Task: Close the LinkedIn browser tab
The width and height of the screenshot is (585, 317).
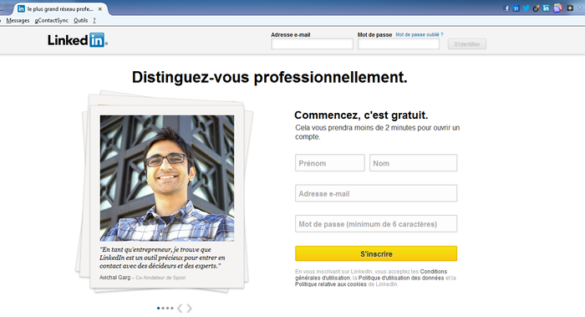Action: (100, 9)
